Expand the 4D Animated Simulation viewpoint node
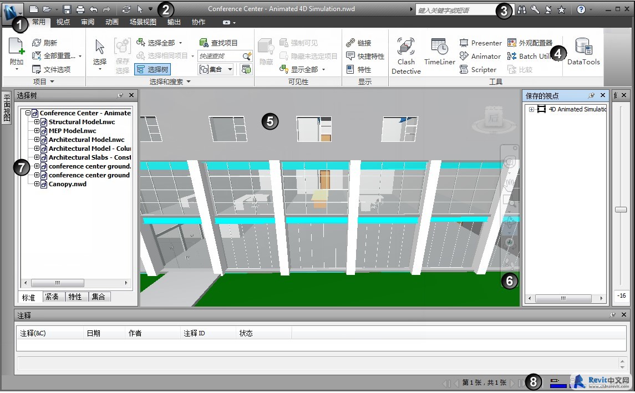Viewport: 635px width, 393px height. [x=531, y=109]
